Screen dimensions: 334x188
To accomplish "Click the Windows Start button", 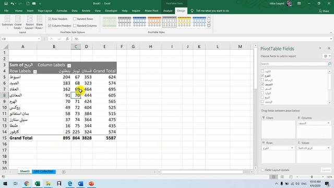I will pos(5,183).
